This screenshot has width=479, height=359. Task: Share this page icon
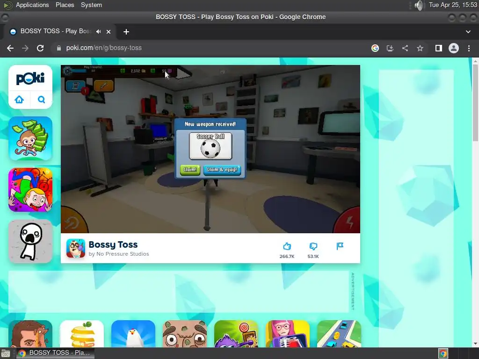point(405,48)
